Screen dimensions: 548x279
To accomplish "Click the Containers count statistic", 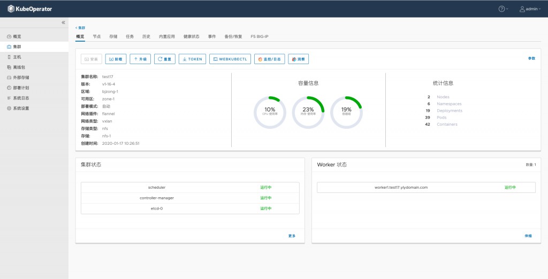I will 441,125.
